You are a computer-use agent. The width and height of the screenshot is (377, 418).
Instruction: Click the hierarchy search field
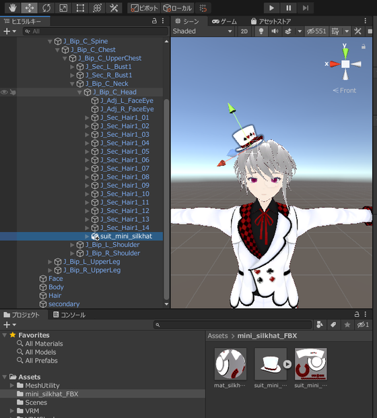coord(96,31)
